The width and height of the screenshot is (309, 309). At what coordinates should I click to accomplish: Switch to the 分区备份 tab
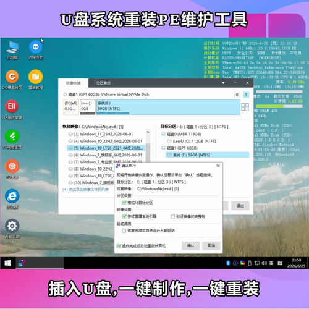103,83
